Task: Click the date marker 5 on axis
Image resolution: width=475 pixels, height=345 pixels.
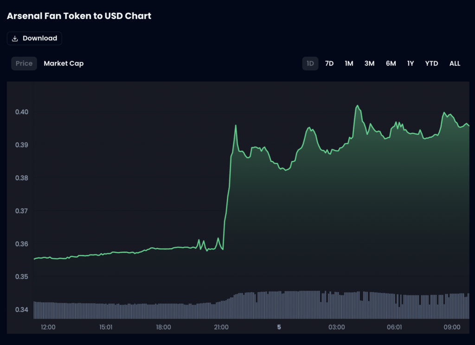Action: tap(279, 327)
